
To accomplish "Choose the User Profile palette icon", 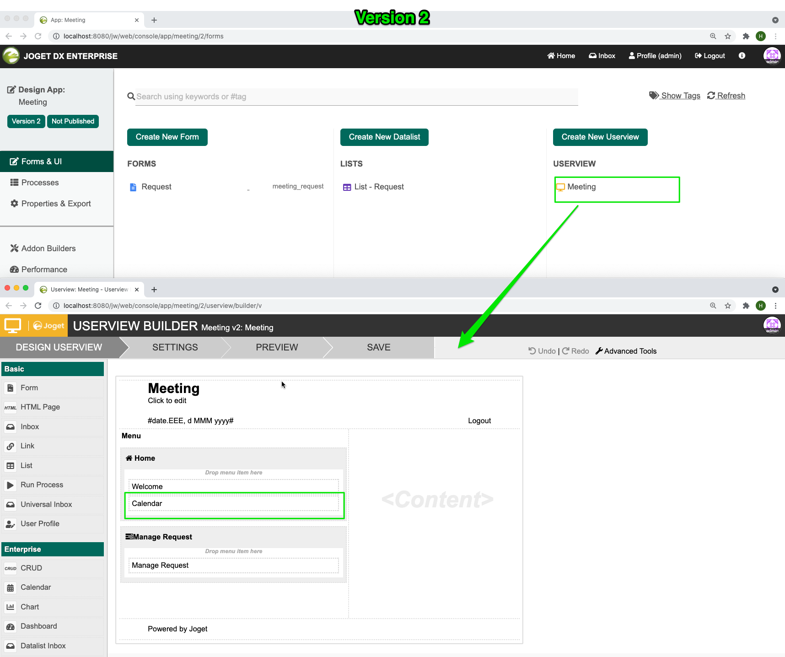I will click(10, 524).
